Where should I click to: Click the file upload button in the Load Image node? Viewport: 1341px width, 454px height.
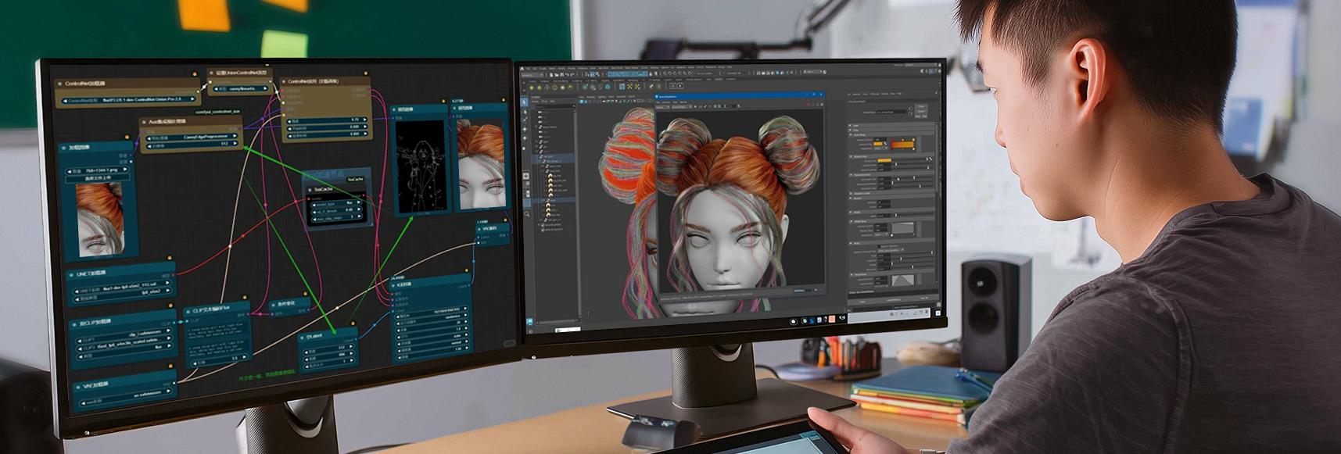[99, 179]
